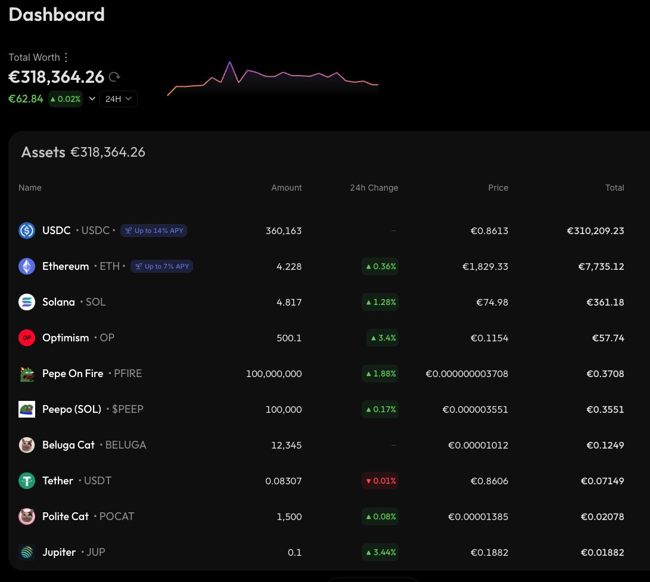Click the Solana logo icon

pyautogui.click(x=27, y=302)
